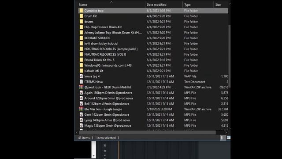
Task: Select the Cymatics trap folder icon
Action: pyautogui.click(x=81, y=11)
